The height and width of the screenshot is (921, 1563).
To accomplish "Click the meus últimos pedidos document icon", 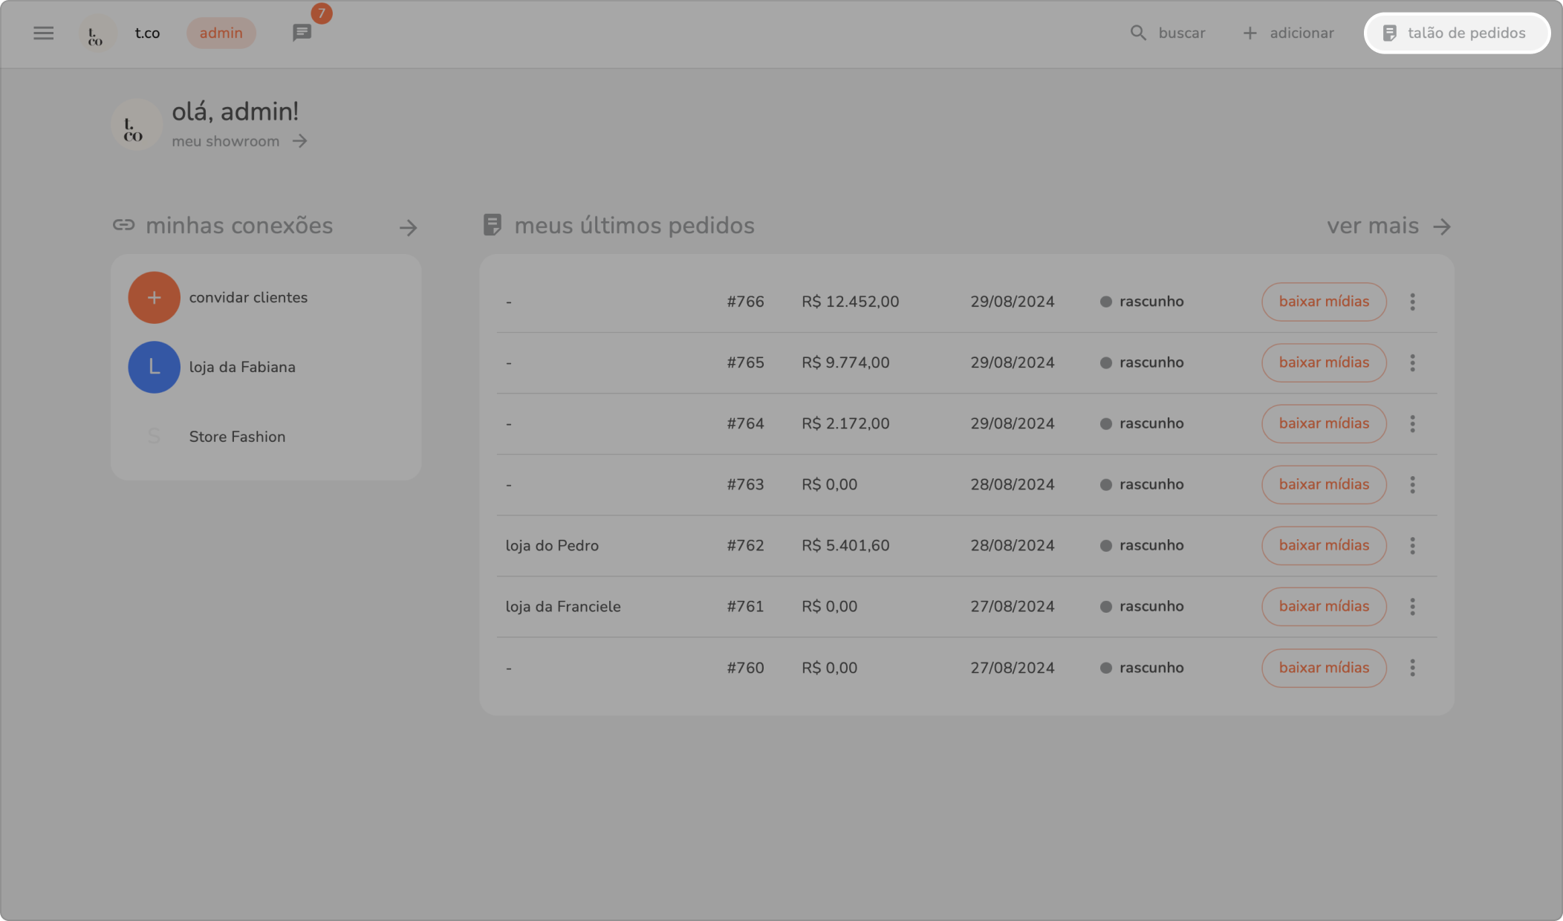I will coord(492,225).
